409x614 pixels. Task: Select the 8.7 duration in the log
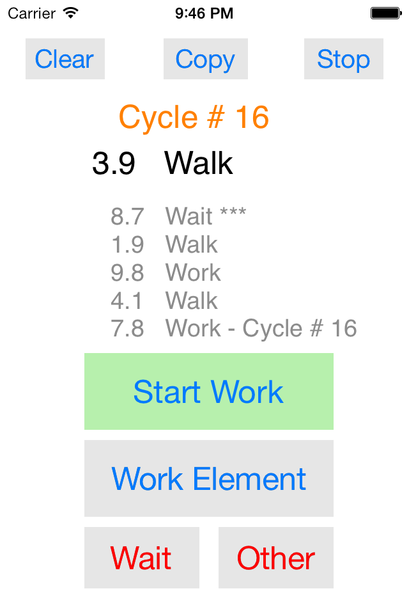(127, 216)
